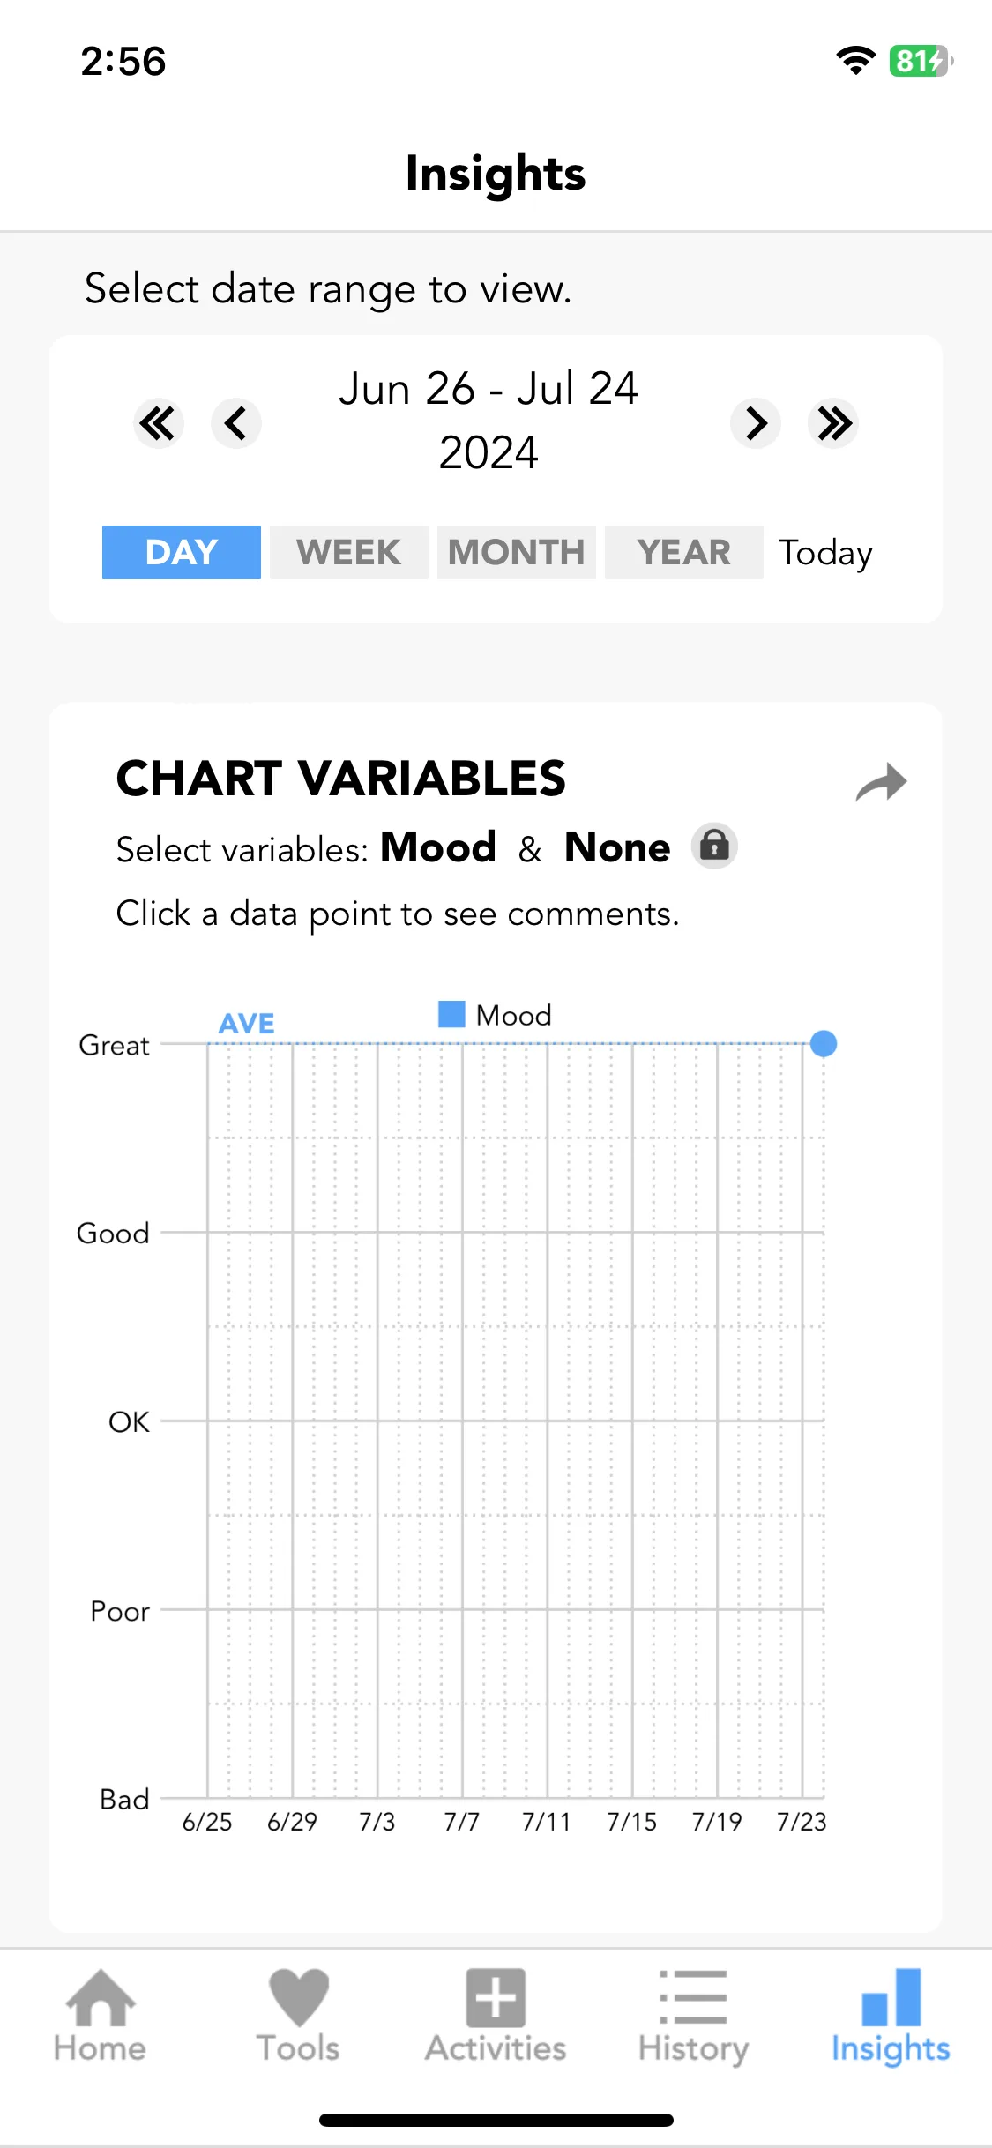
Task: Select DAY range toggle
Action: (182, 552)
